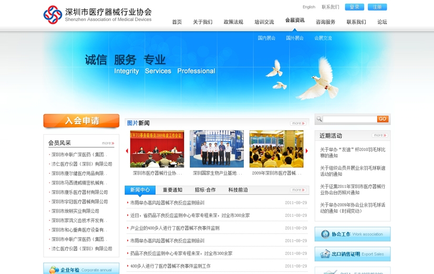Open the first news photo thumbnail
This screenshot has width=434, height=274.
pos(157,149)
